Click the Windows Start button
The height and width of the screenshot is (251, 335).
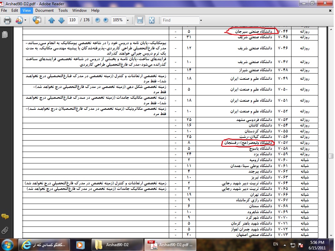(x=8, y=244)
